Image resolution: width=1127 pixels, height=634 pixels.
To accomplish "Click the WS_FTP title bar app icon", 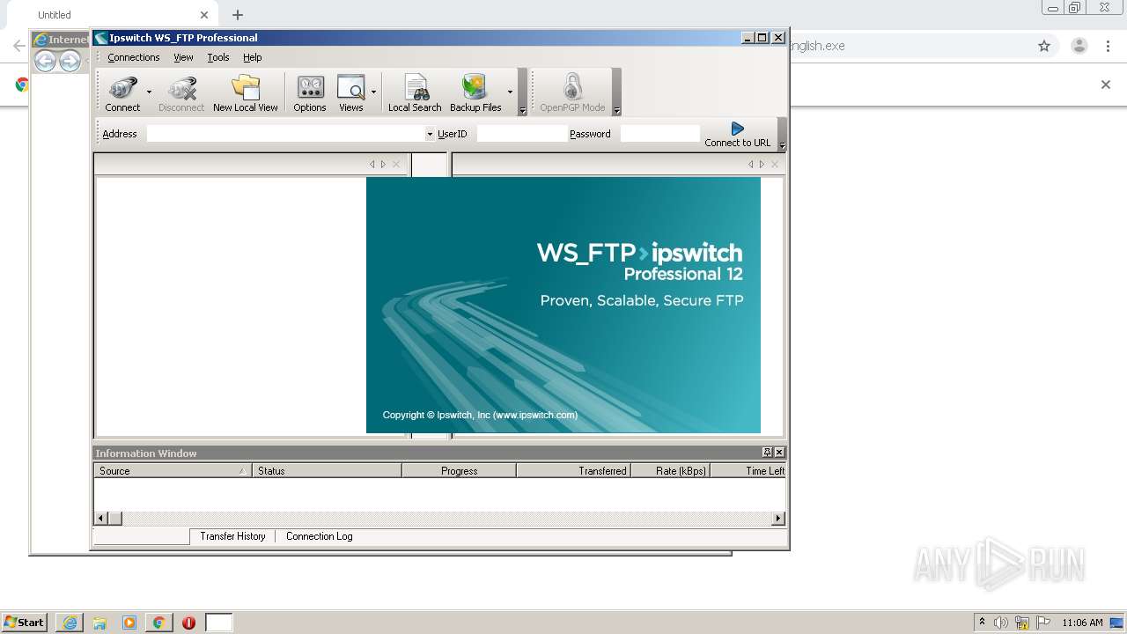I will [x=101, y=38].
